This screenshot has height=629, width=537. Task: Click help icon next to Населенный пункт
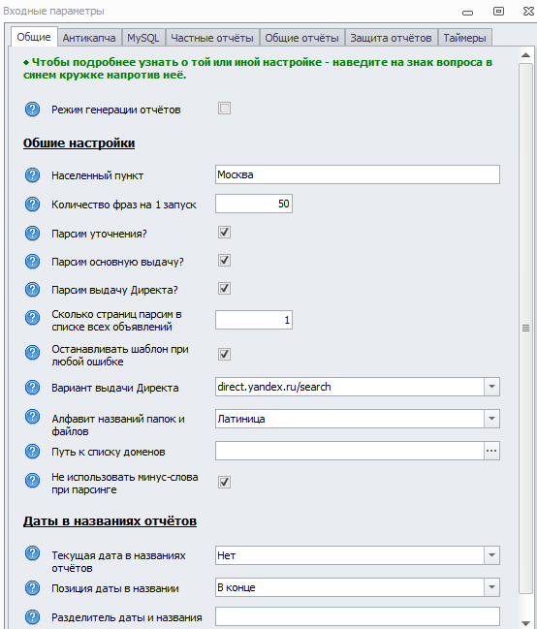coord(32,174)
